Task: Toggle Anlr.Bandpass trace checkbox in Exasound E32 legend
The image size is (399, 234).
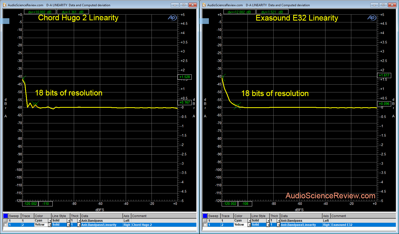Action: 205,220
